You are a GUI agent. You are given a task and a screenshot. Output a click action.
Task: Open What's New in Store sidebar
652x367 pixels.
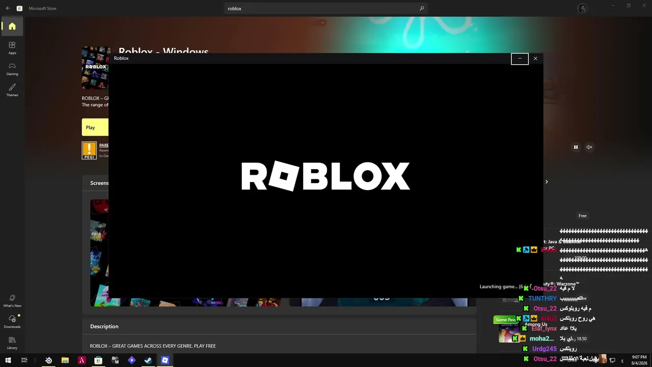tap(12, 301)
